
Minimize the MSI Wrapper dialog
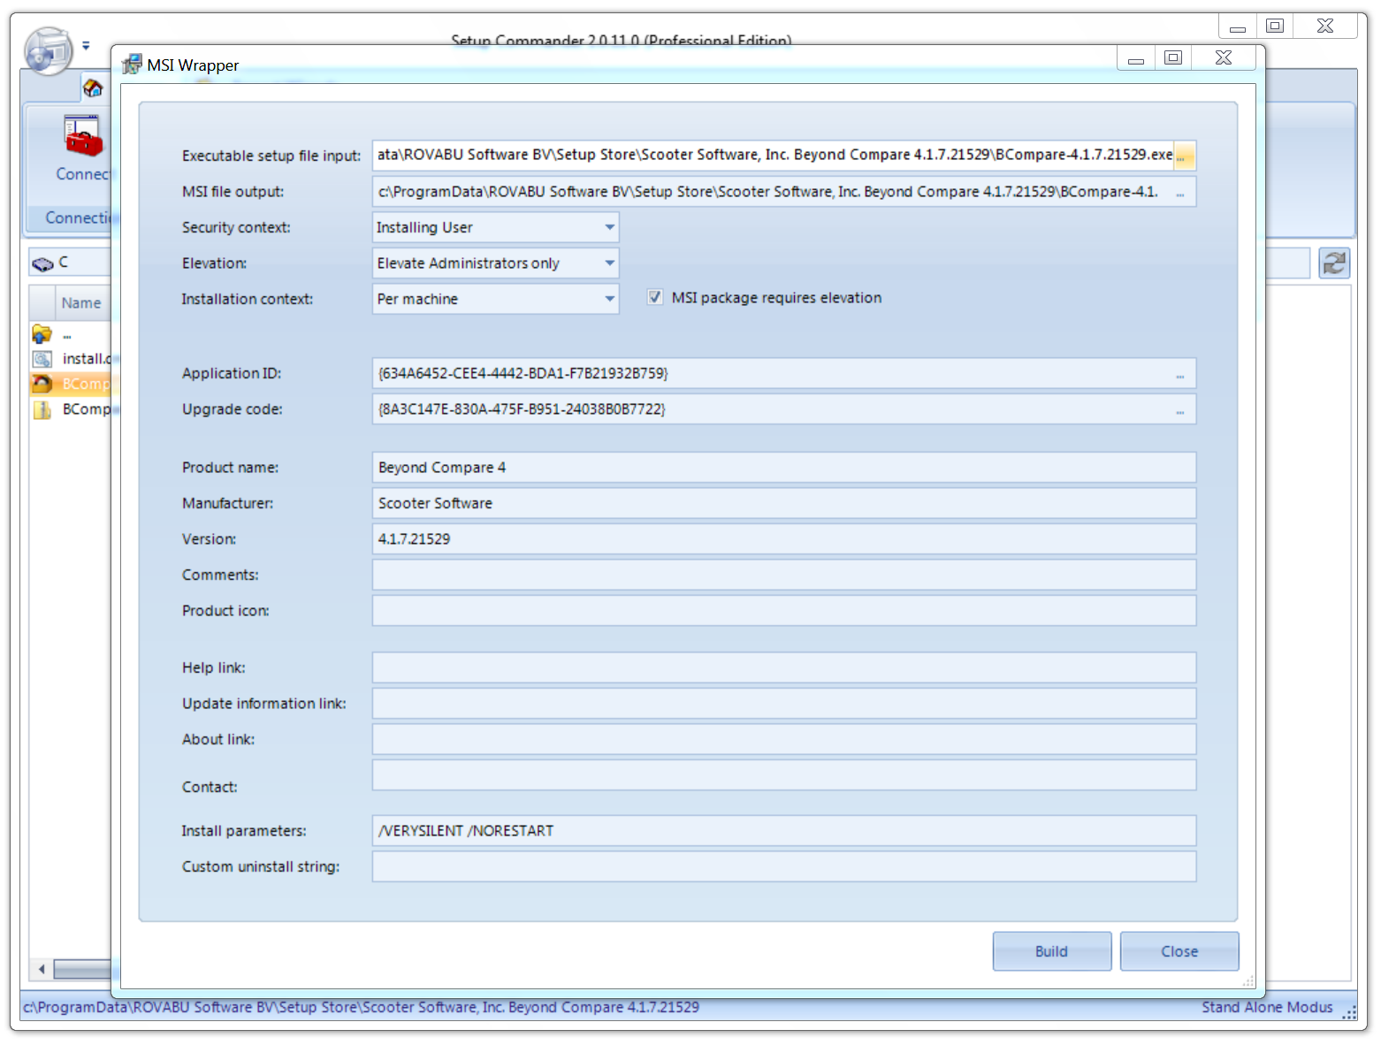tap(1137, 58)
